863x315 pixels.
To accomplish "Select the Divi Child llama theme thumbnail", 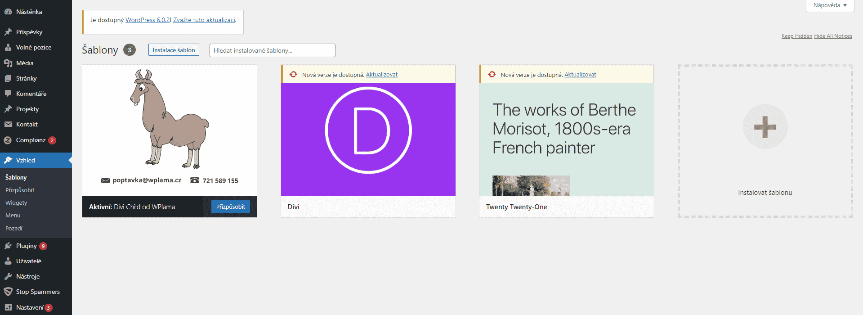I will [x=170, y=130].
